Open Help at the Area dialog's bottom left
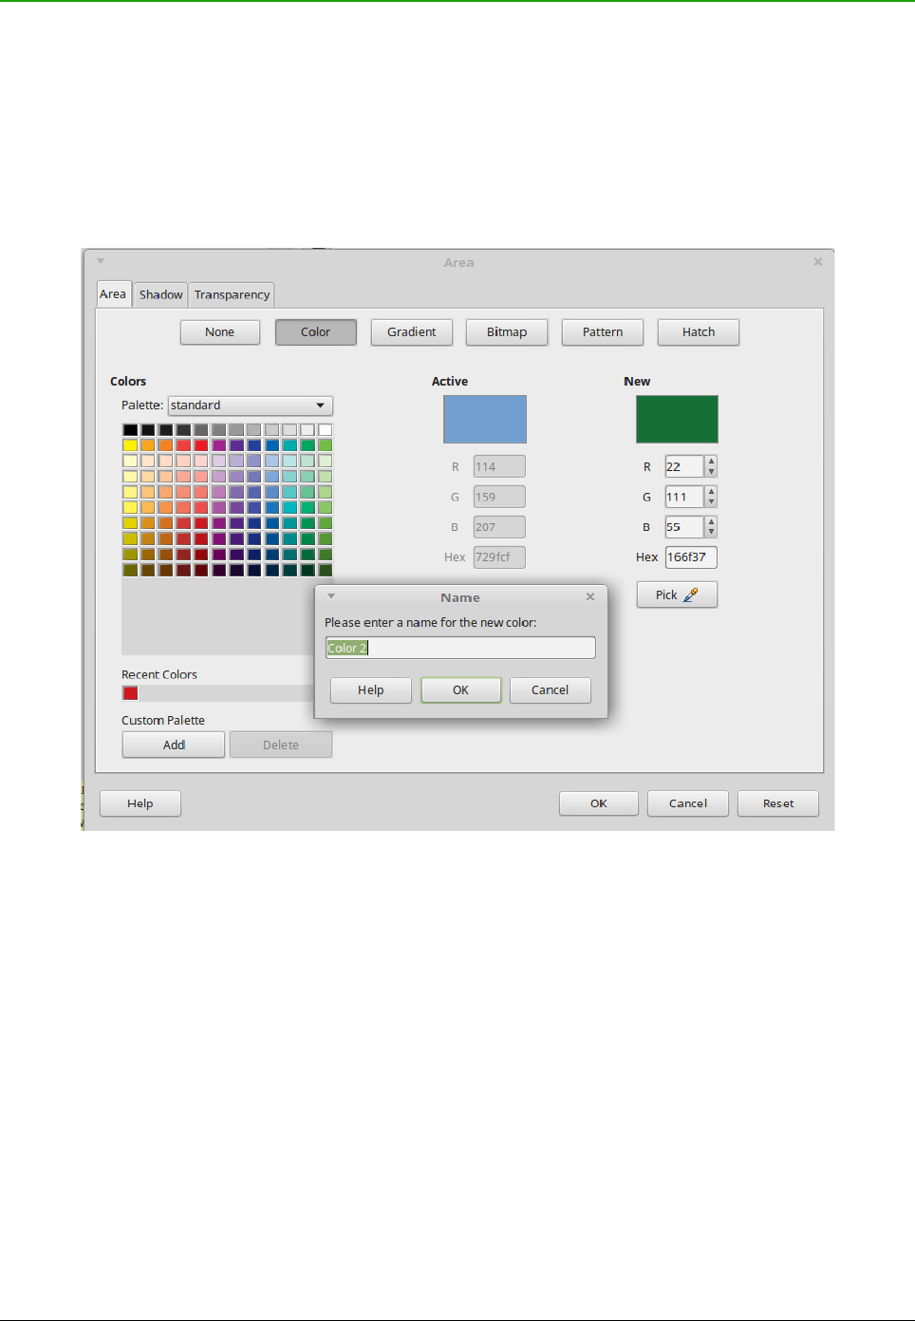 (x=140, y=803)
